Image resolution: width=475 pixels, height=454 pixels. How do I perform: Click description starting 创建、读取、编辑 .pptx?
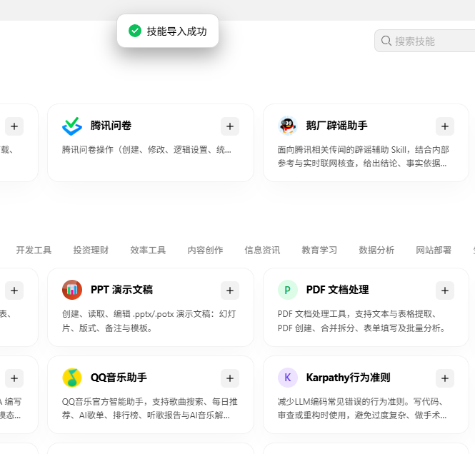tap(149, 321)
